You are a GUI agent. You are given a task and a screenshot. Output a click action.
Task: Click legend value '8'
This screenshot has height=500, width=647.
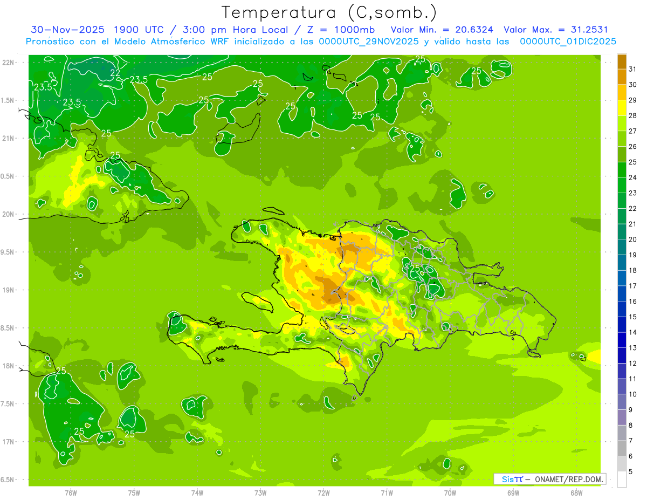[x=631, y=425]
